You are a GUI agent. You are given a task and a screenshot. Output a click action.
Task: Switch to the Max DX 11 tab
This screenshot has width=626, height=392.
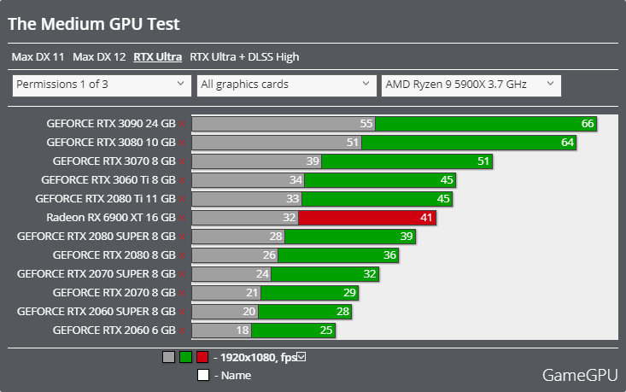38,56
